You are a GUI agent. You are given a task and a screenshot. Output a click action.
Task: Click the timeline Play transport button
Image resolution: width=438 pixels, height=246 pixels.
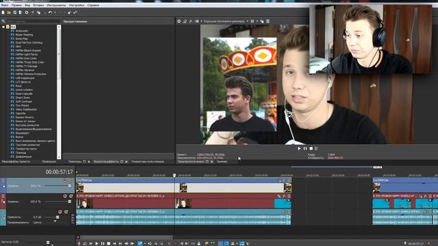point(96,243)
